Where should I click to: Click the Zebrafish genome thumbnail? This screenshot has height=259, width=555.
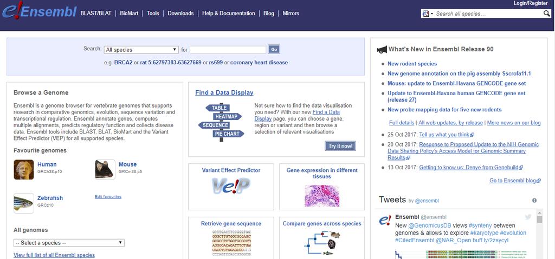tap(24, 203)
